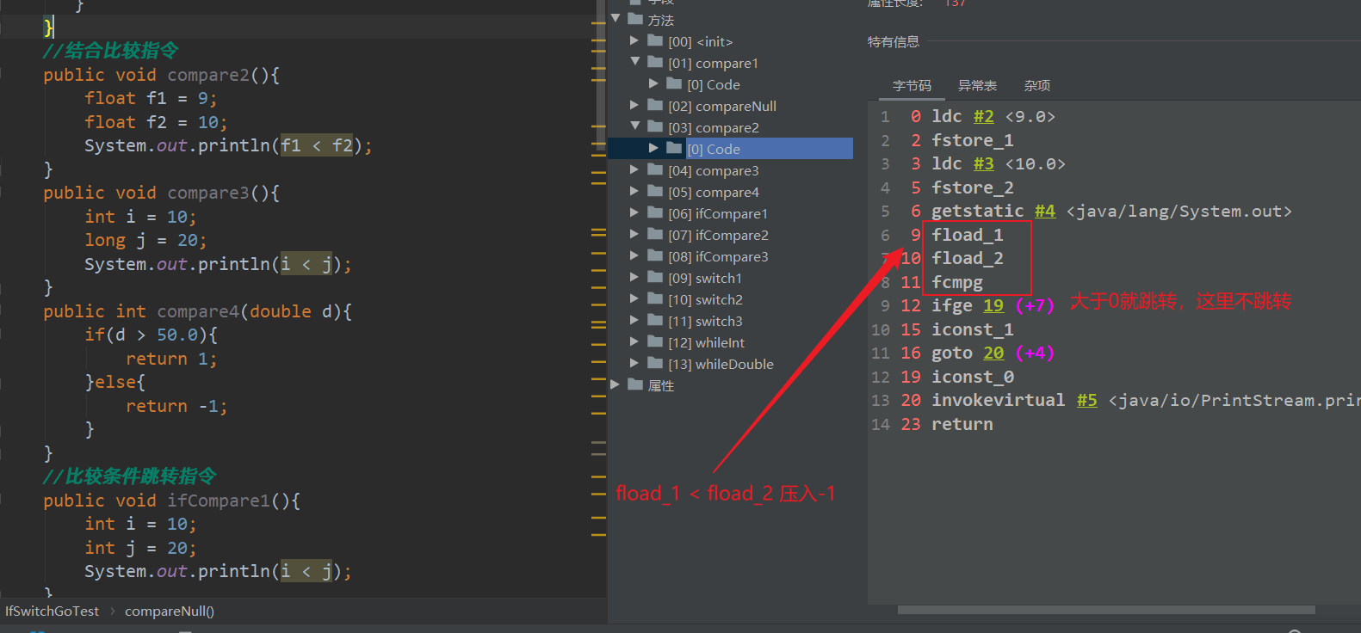This screenshot has height=633, width=1361.
Task: Click the code line "return -1;"
Action: [x=176, y=406]
